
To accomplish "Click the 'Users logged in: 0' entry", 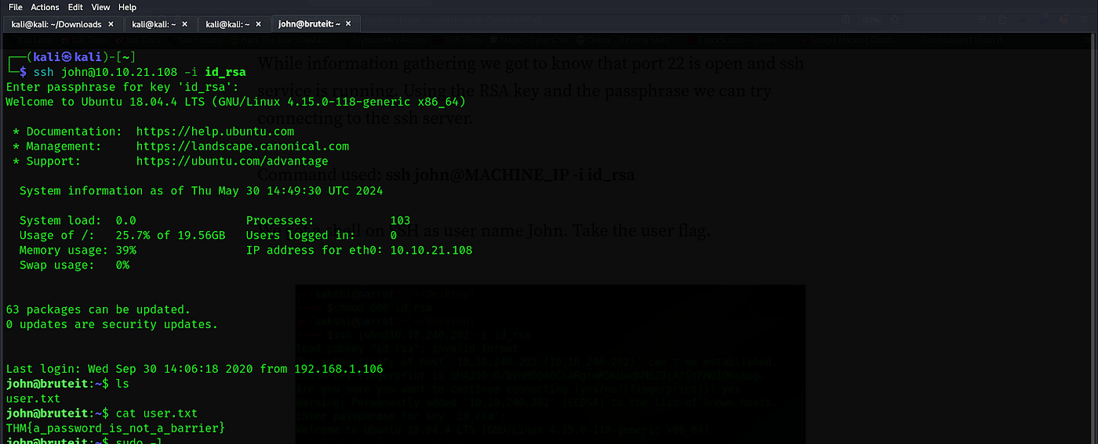I will click(322, 236).
